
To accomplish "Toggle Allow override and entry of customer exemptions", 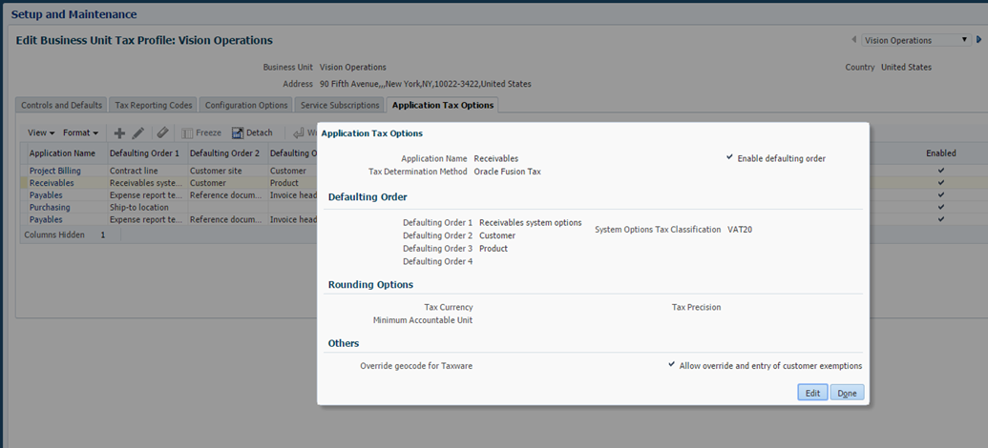I will [x=672, y=365].
